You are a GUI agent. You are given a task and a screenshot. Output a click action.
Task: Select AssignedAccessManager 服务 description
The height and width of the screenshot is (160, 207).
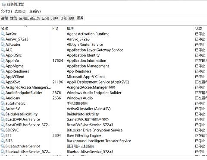pos(91,87)
